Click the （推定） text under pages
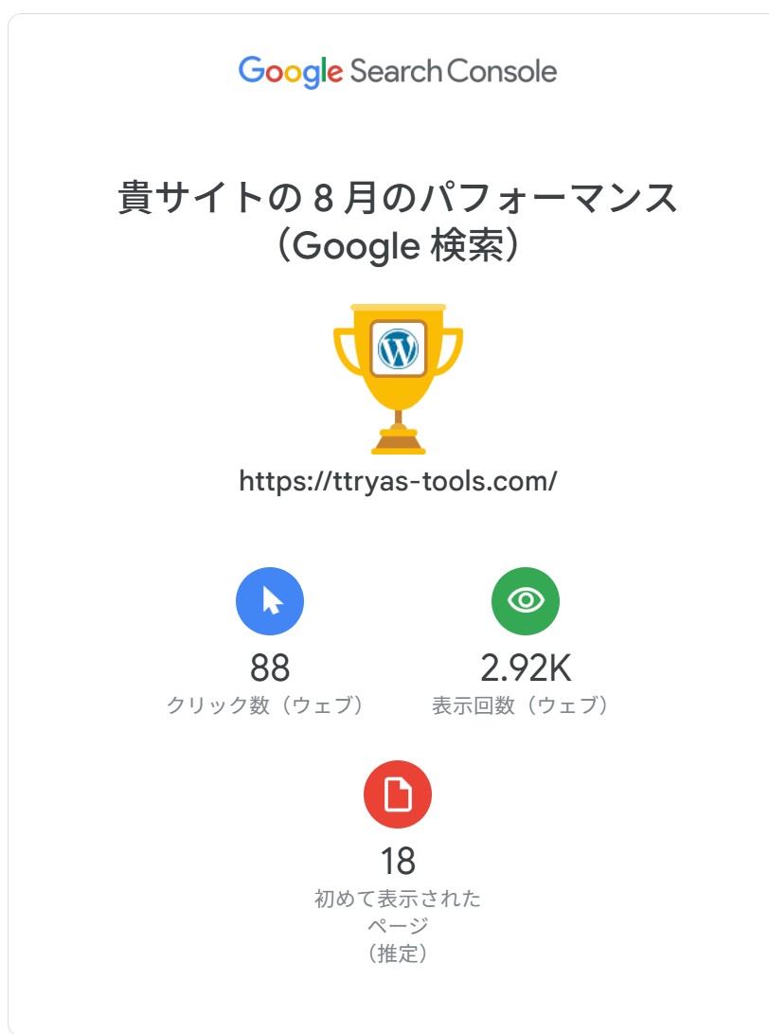 click(x=398, y=953)
